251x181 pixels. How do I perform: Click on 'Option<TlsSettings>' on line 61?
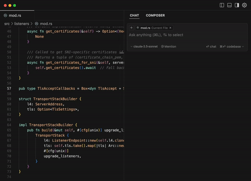coord(57,110)
